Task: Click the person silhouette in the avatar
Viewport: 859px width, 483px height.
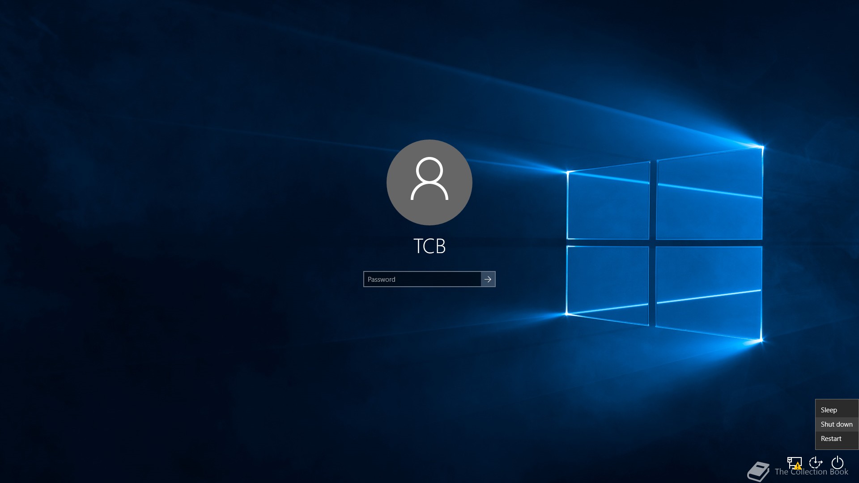Action: (429, 178)
